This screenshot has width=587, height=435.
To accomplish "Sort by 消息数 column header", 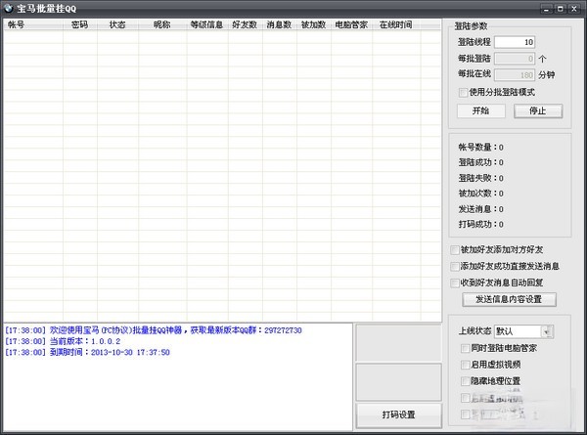I will pos(280,24).
